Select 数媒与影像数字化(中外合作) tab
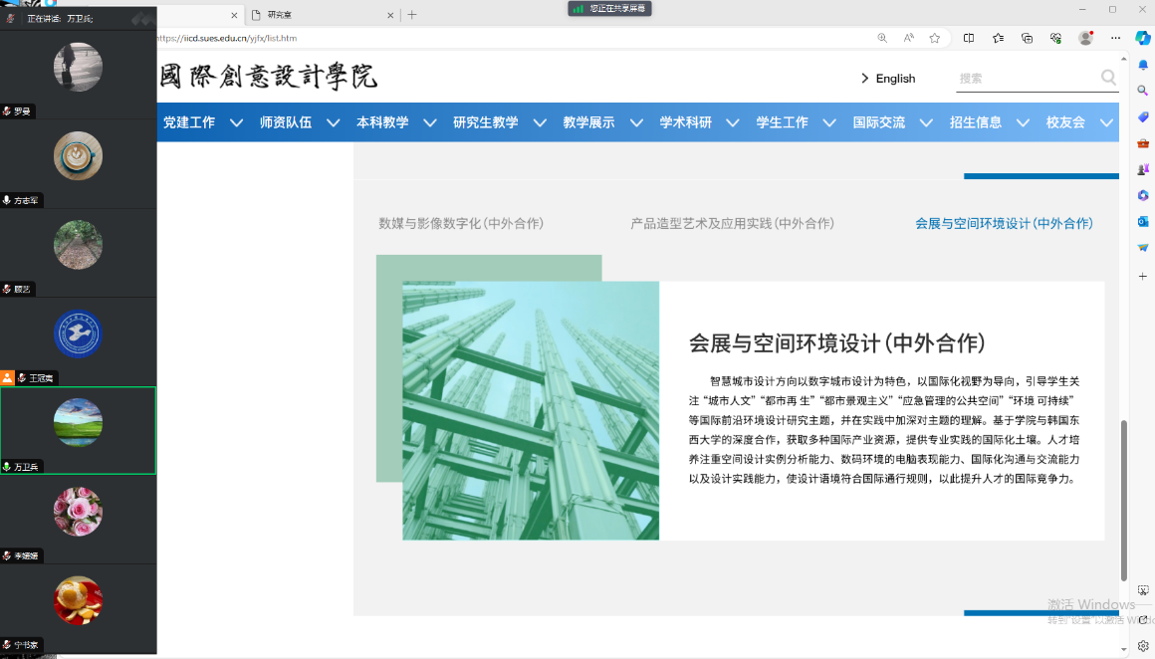This screenshot has height=659, width=1155. (x=461, y=224)
